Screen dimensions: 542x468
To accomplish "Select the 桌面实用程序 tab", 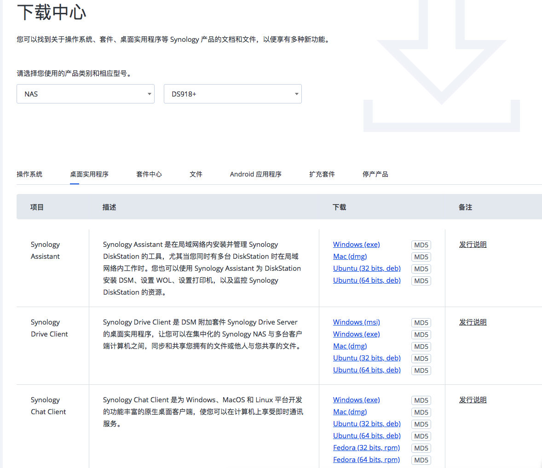I will (89, 174).
